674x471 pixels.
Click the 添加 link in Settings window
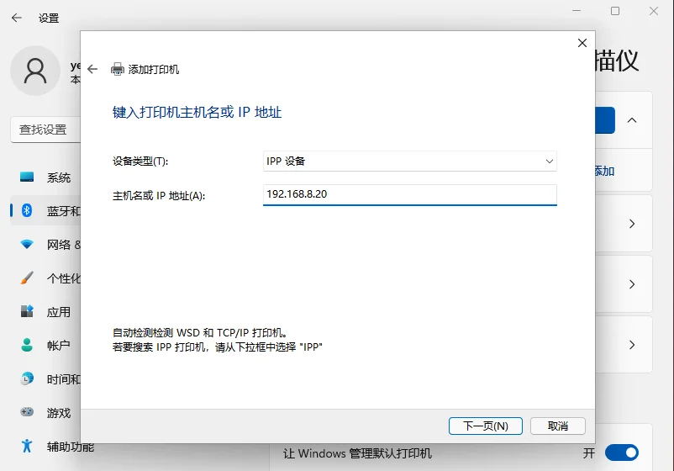[x=604, y=172]
